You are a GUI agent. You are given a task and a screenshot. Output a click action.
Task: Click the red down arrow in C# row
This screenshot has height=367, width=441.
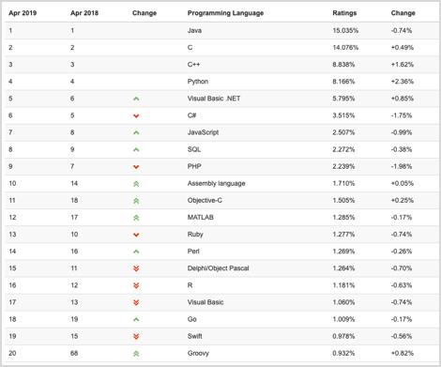136,116
